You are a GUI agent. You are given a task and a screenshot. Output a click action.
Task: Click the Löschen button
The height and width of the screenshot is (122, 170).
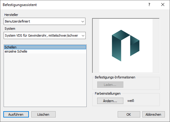pyautogui.click(x=43, y=114)
